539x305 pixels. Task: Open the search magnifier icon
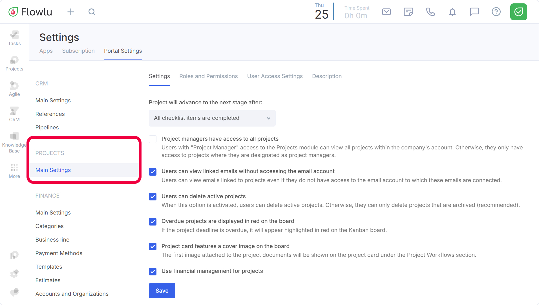(x=92, y=12)
